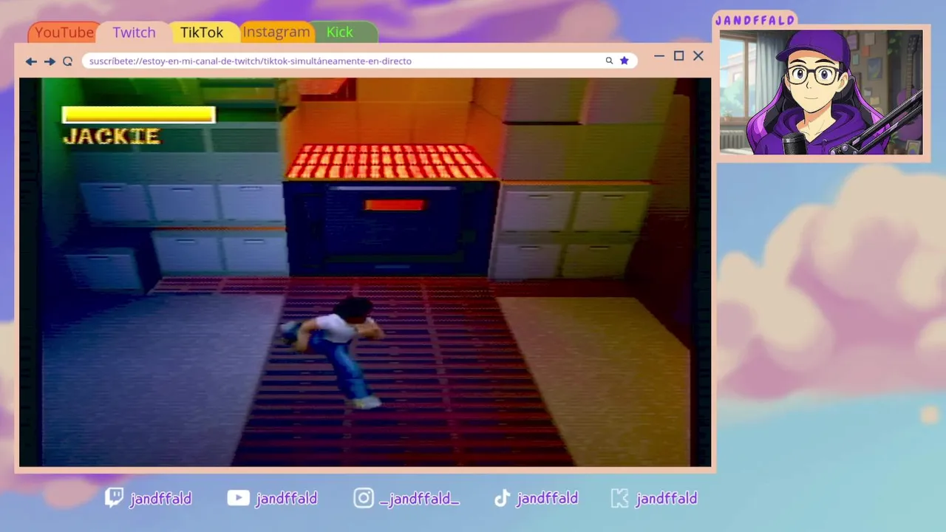
Task: Click the glowing red grill in game
Action: pyautogui.click(x=390, y=161)
